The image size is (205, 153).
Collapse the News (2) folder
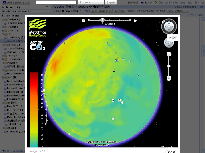pyautogui.click(x=2, y=63)
